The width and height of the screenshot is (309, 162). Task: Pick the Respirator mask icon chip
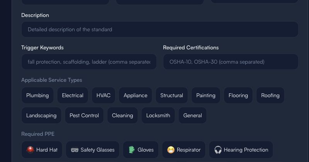pos(184,150)
